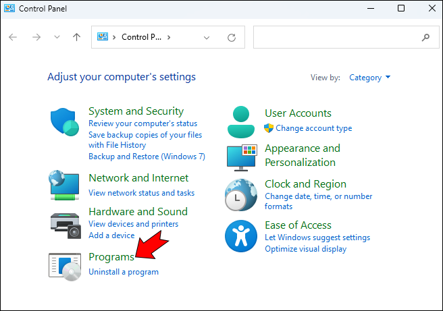Select View devices and printers
This screenshot has height=311, width=443.
pos(134,224)
